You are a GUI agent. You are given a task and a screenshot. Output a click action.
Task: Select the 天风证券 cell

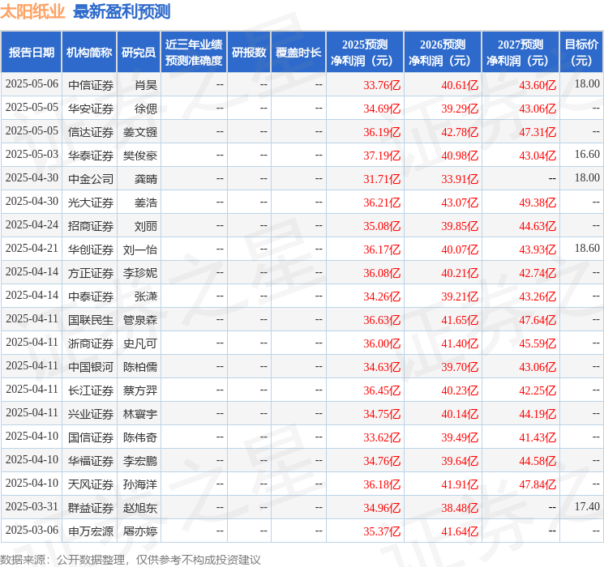coord(91,484)
